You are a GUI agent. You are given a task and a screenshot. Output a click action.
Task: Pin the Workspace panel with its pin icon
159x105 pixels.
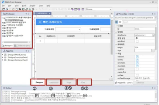coord(26,14)
